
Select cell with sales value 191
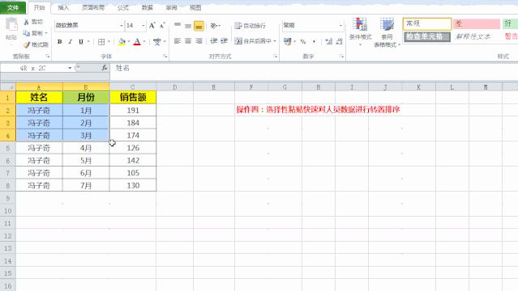coord(133,111)
